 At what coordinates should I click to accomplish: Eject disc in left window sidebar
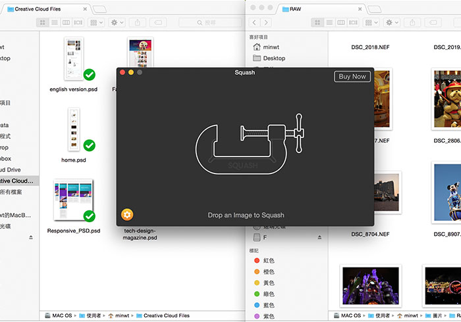point(31,237)
